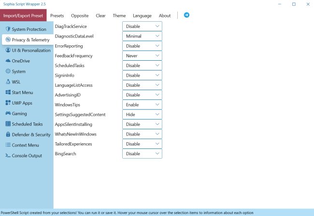Screen dimensions: 314x216
Task: Click the TailoredExperiences label
Action: [x=73, y=144]
